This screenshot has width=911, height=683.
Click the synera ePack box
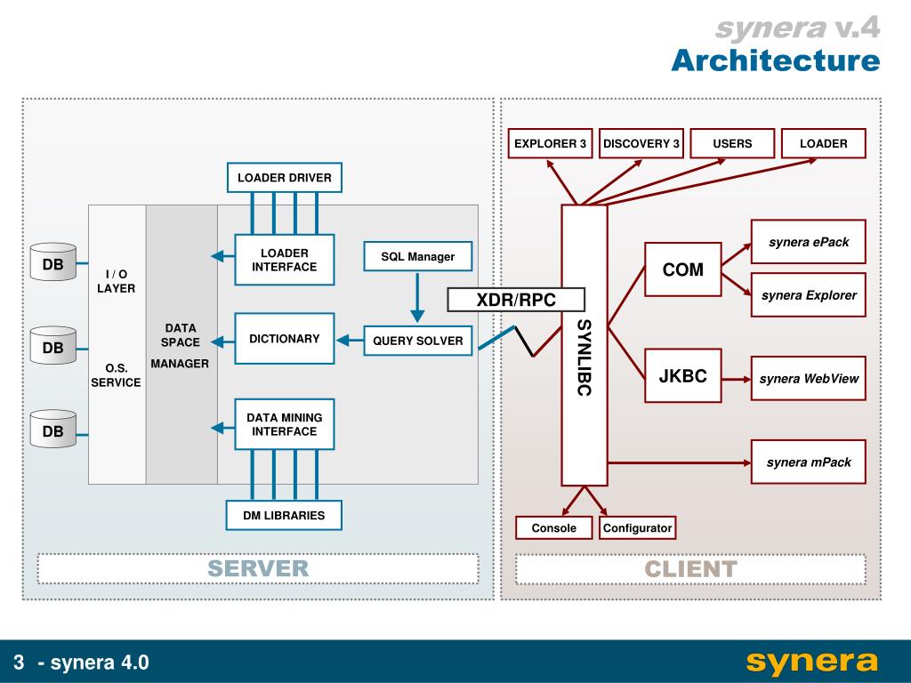[x=809, y=242]
